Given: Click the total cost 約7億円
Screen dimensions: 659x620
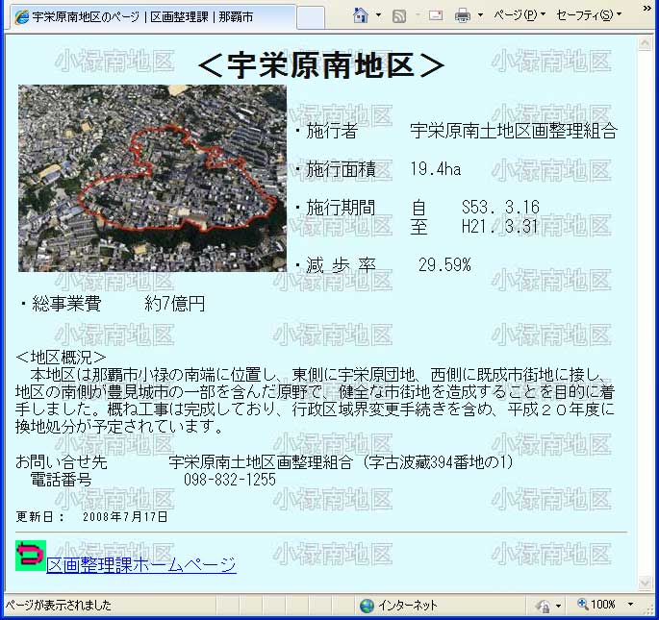Looking at the screenshot, I should (174, 304).
